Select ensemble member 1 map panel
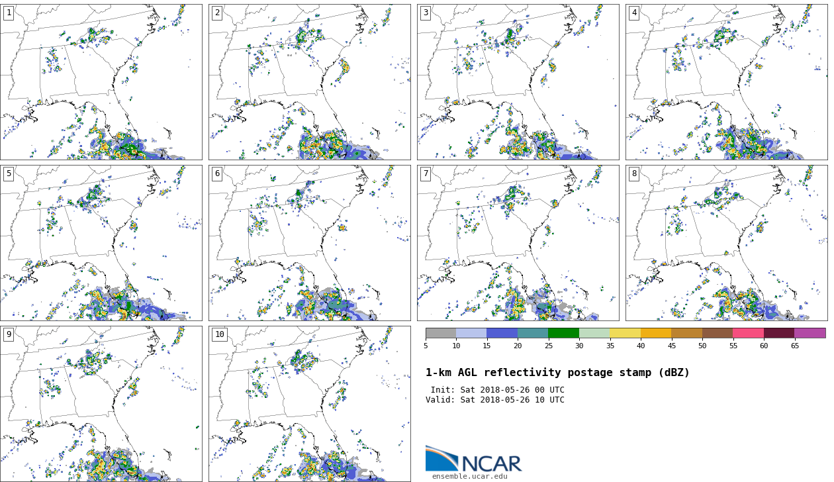 click(101, 82)
